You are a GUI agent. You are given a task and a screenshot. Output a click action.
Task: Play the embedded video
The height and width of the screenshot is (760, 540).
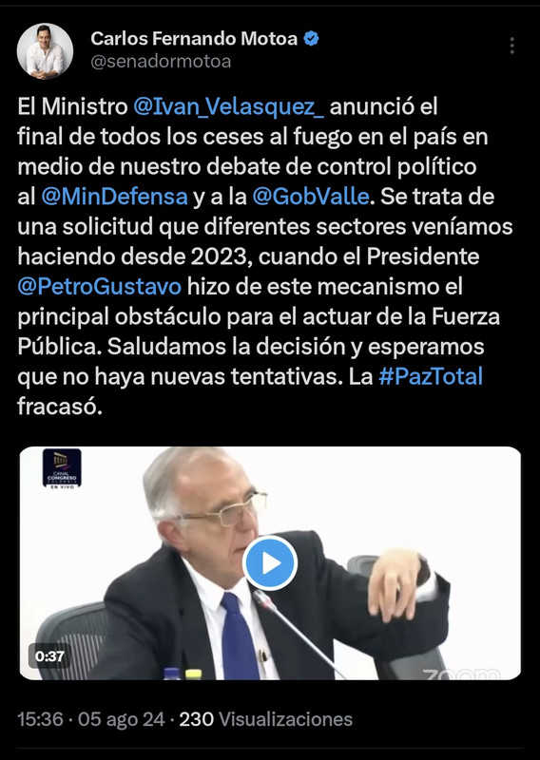pos(270,562)
